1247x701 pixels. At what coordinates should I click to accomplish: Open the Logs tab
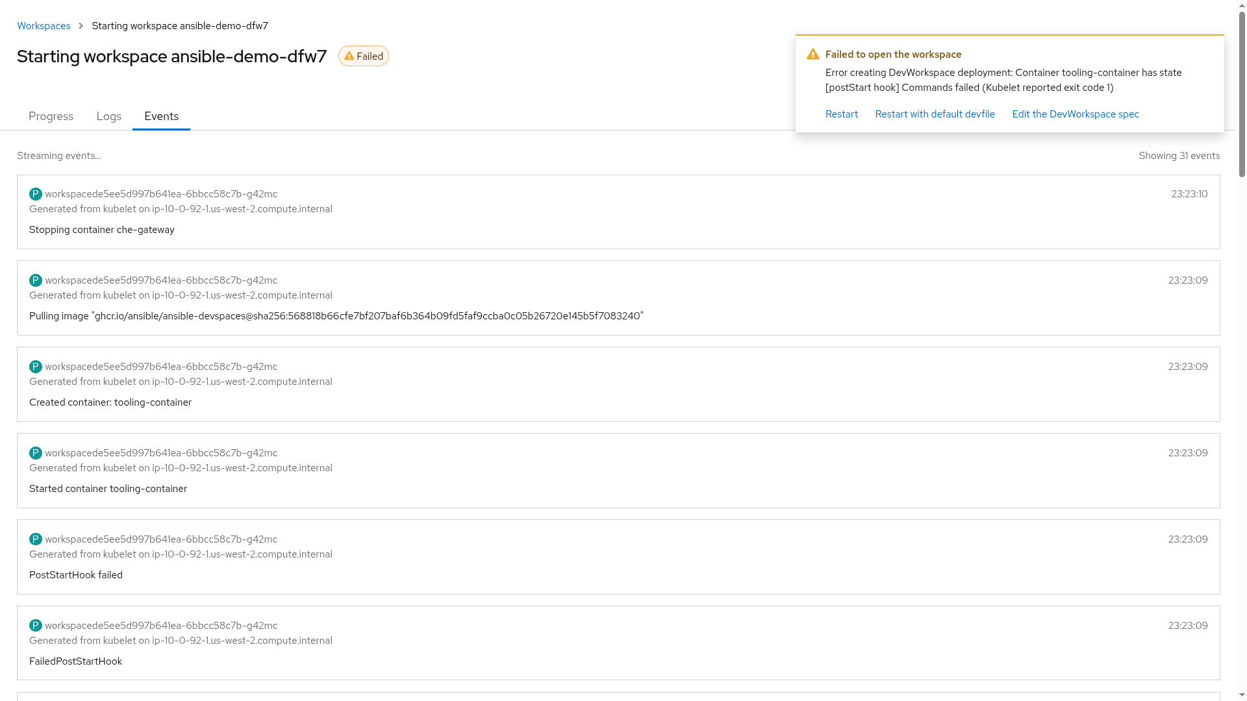[x=108, y=116]
